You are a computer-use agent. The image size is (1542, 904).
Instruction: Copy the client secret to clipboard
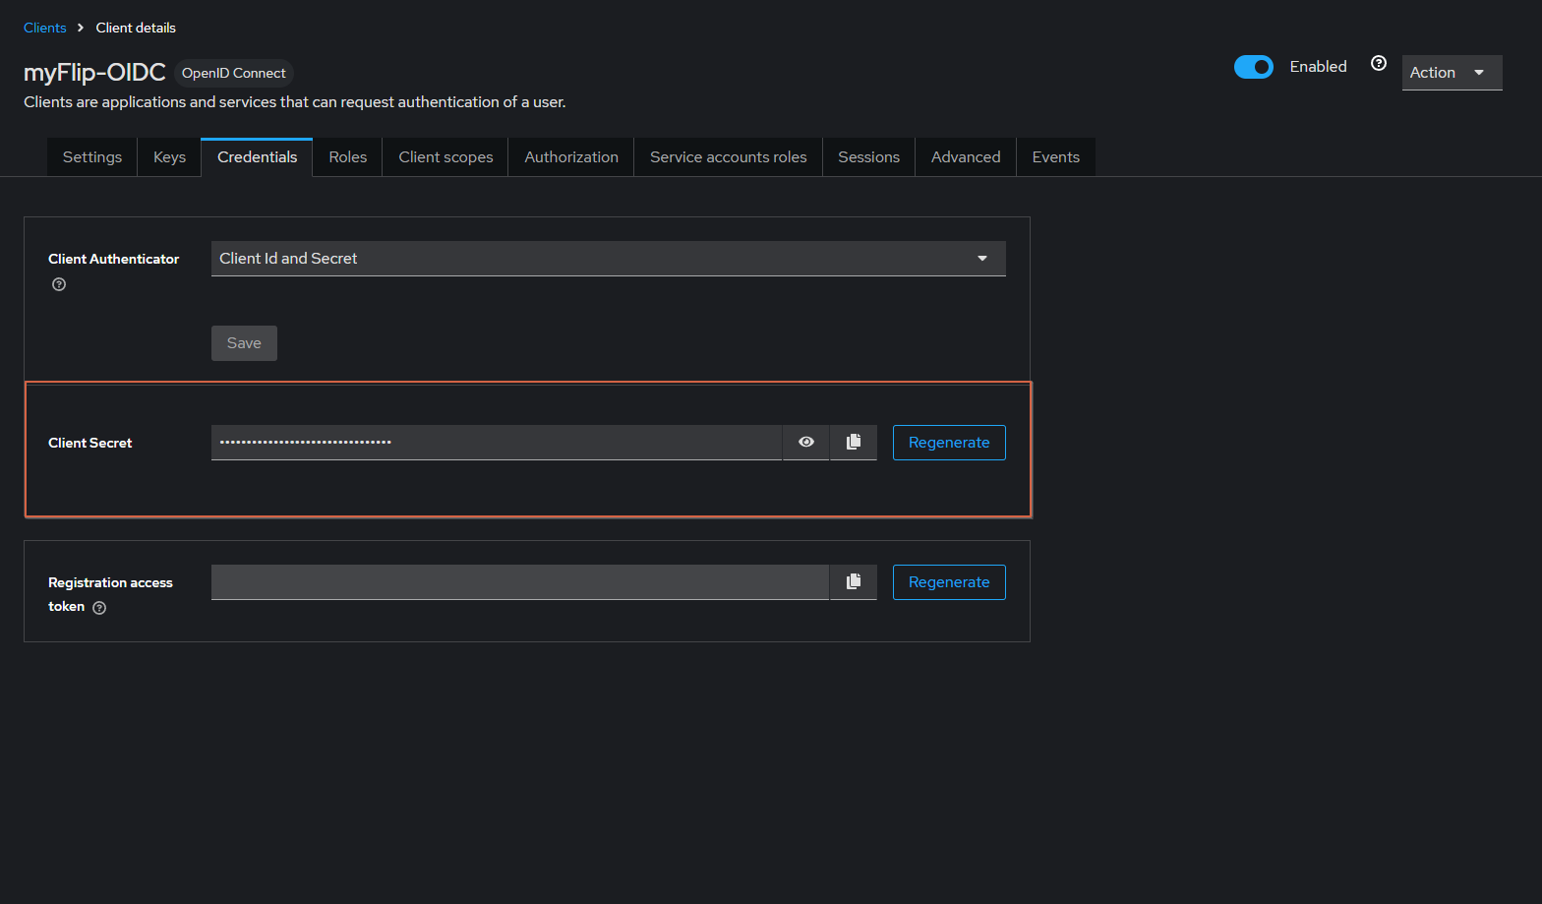click(x=854, y=443)
